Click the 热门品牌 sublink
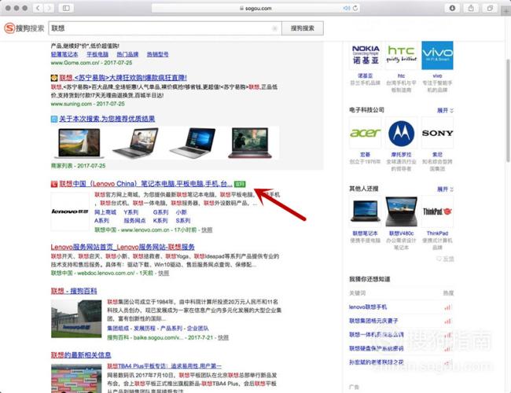The image size is (511, 393). (x=127, y=54)
